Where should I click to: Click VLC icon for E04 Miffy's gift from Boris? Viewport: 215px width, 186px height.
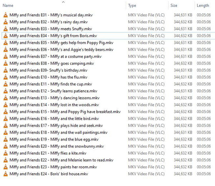(x=6, y=36)
